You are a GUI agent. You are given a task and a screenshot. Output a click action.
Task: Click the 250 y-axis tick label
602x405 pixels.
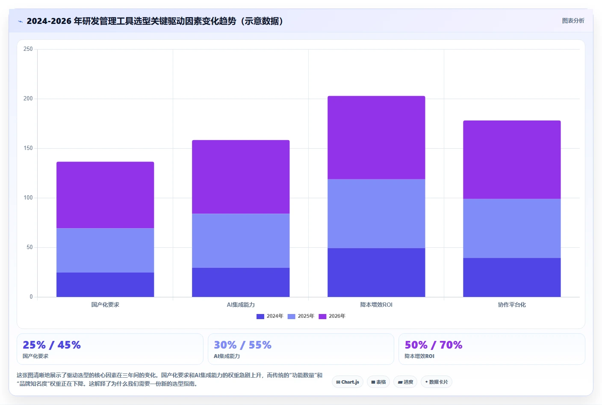pyautogui.click(x=28, y=49)
